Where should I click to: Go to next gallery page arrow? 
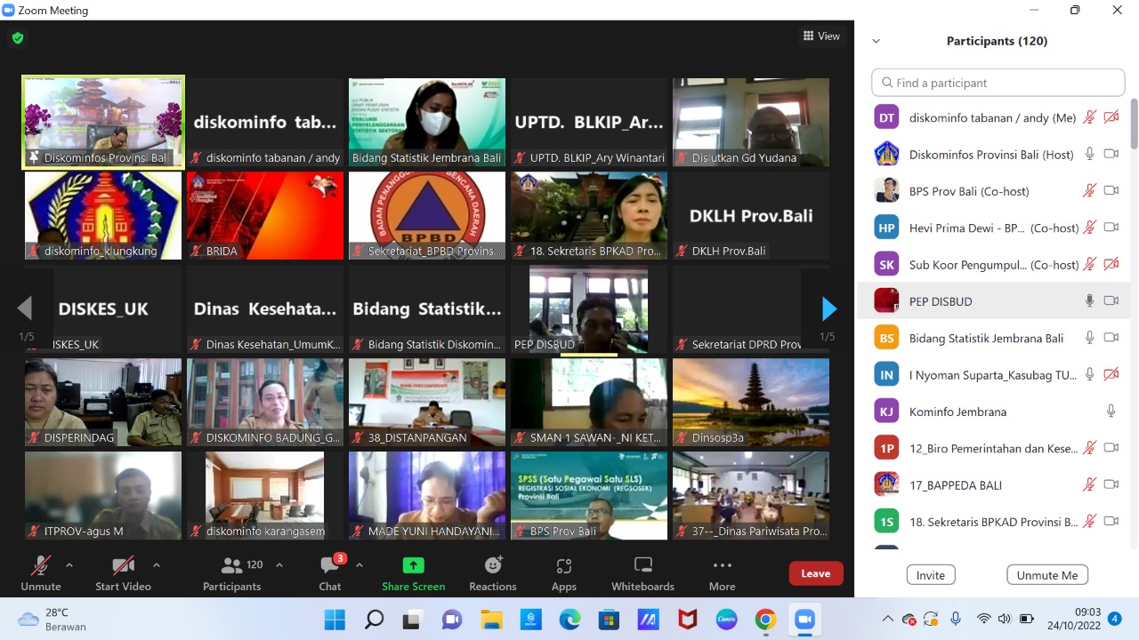pos(828,308)
